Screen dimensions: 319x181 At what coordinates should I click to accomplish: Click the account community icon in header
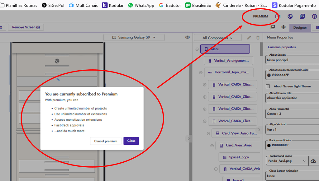pos(290,16)
